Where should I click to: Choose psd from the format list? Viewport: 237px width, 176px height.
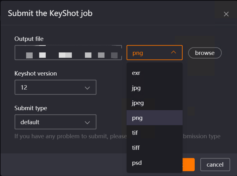(155, 163)
